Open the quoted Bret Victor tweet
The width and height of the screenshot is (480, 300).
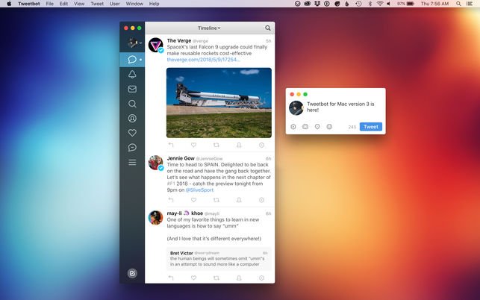pos(219,259)
